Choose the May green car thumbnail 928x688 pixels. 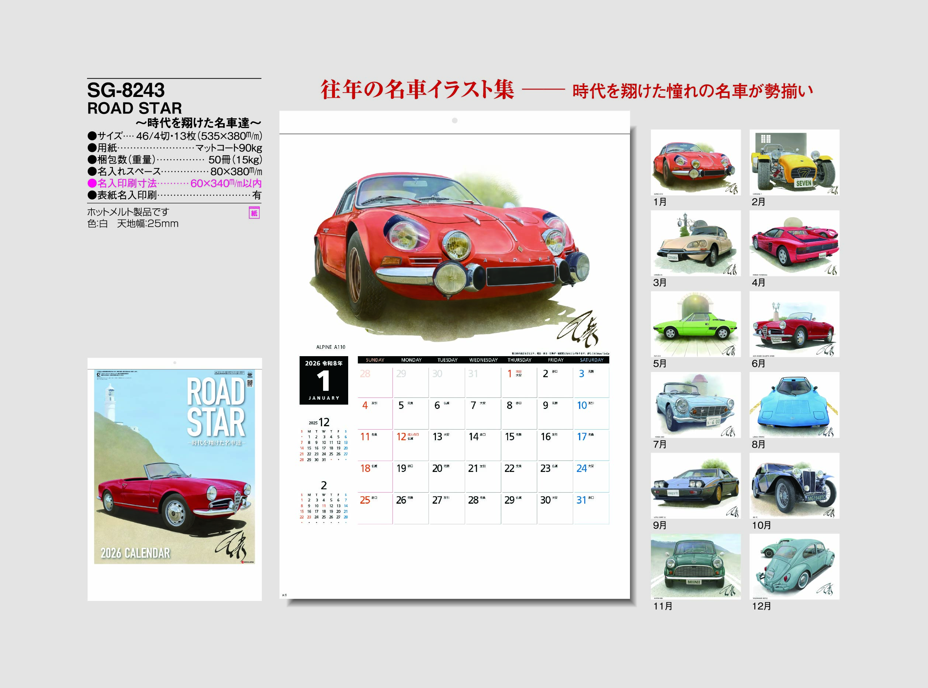(696, 324)
